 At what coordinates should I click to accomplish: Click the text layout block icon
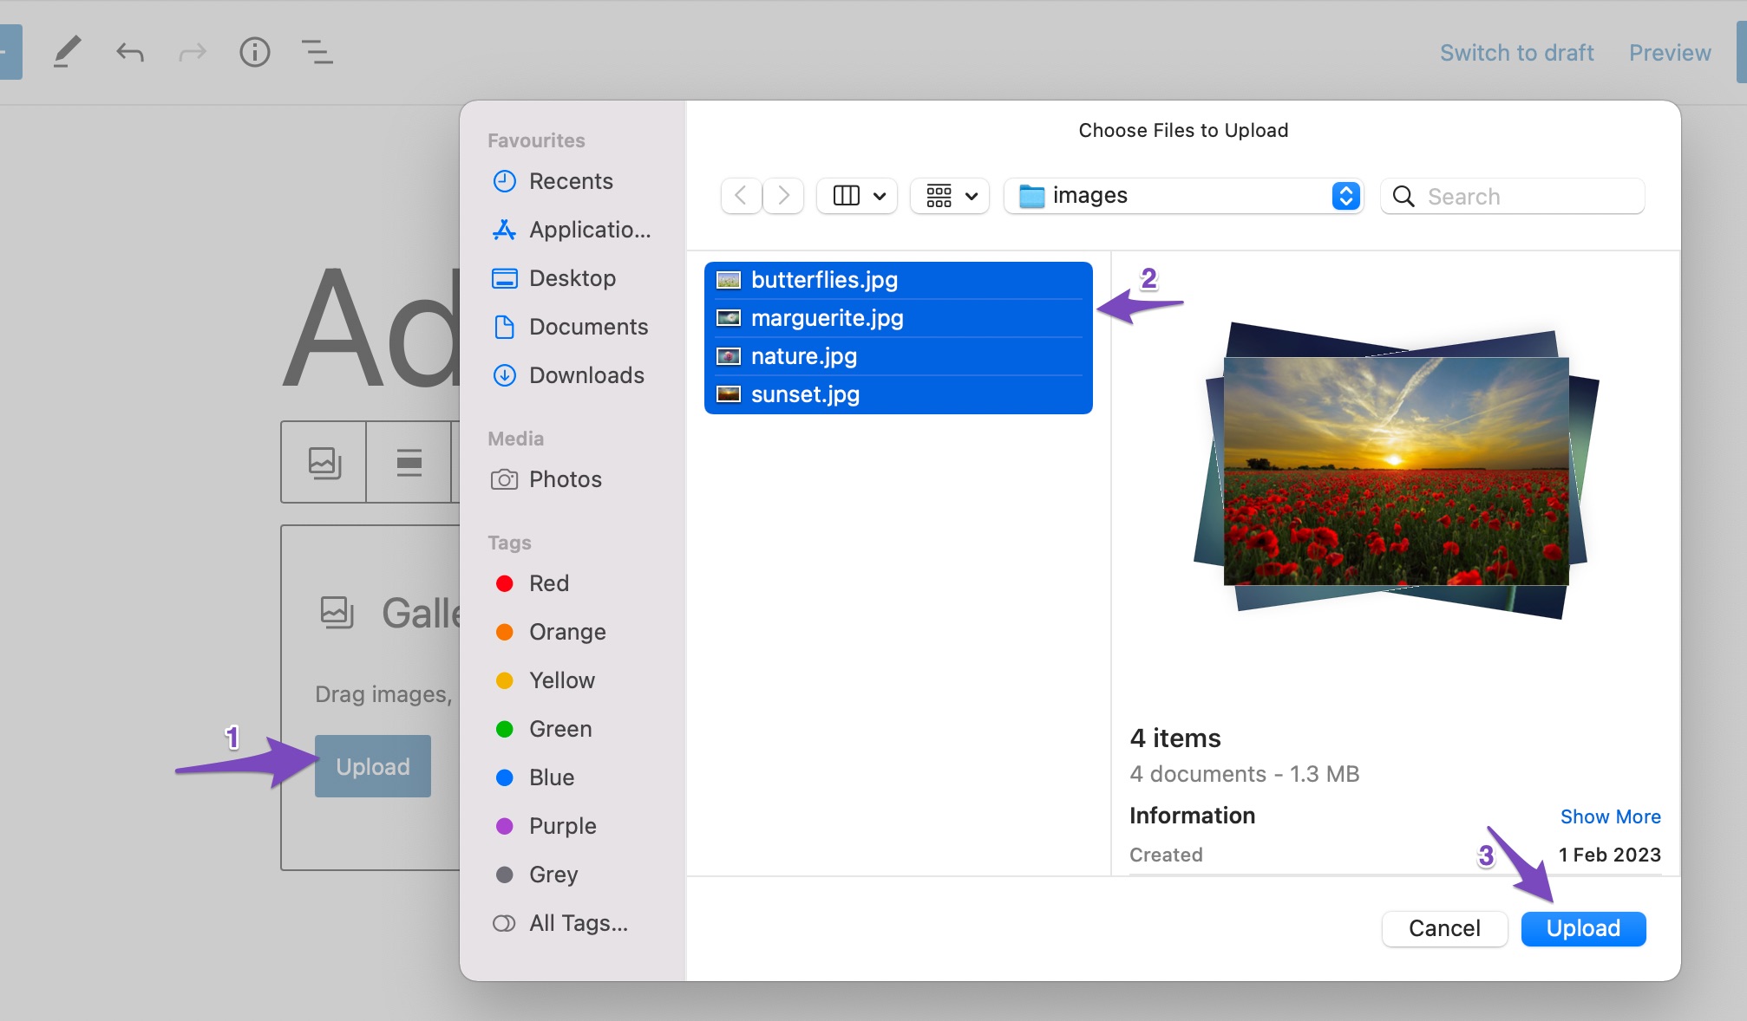pos(409,462)
